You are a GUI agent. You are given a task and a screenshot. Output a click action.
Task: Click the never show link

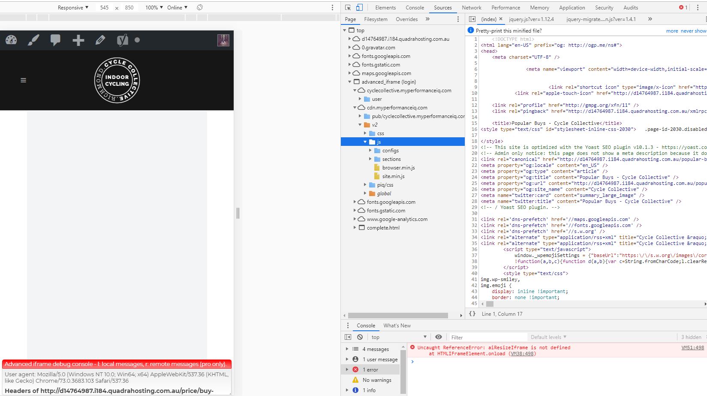click(693, 31)
